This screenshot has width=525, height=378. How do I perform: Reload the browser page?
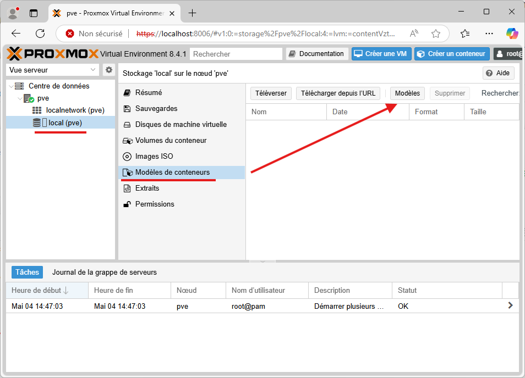coord(40,34)
